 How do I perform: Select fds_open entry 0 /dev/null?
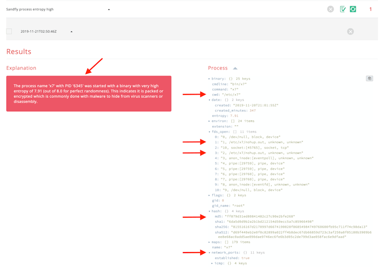(248, 137)
